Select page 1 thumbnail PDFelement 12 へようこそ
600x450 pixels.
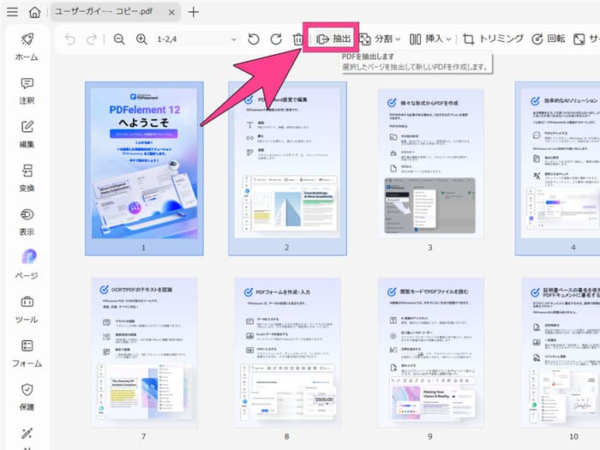tap(144, 168)
